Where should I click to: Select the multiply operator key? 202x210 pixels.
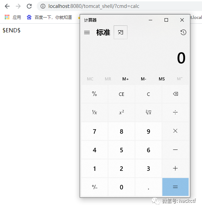click(x=175, y=131)
